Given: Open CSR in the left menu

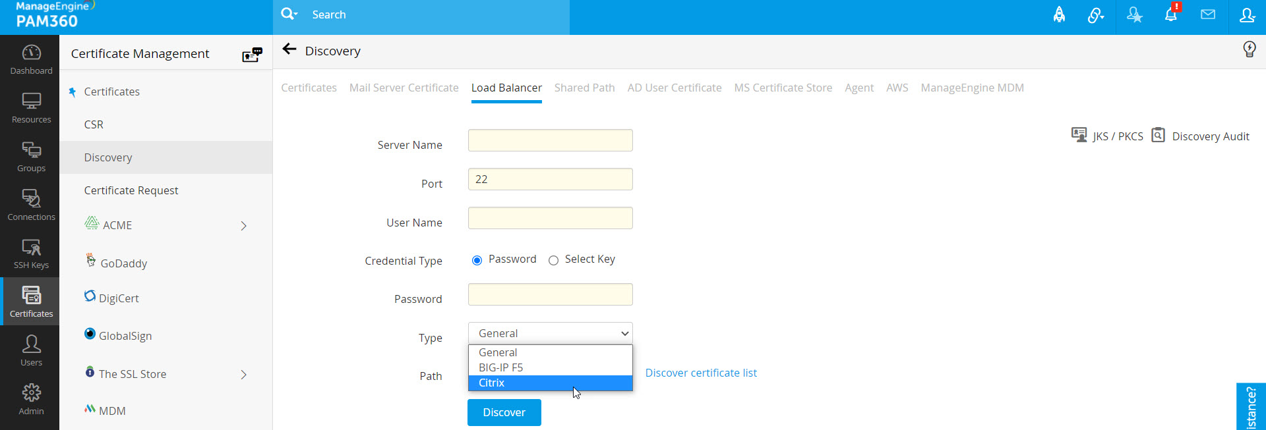Looking at the screenshot, I should [x=94, y=124].
